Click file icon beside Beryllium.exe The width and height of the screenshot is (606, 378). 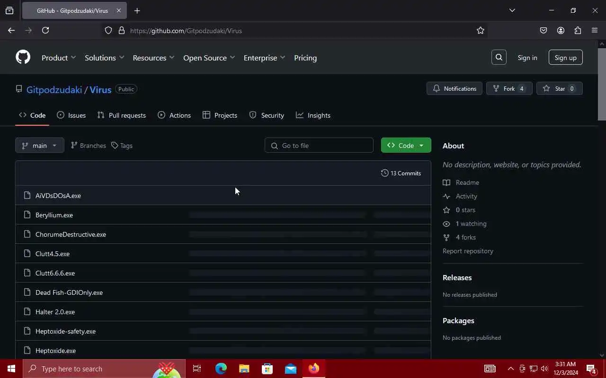(x=27, y=215)
